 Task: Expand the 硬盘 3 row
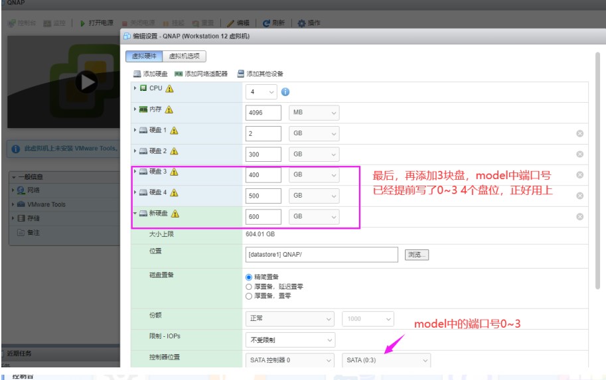coord(135,171)
